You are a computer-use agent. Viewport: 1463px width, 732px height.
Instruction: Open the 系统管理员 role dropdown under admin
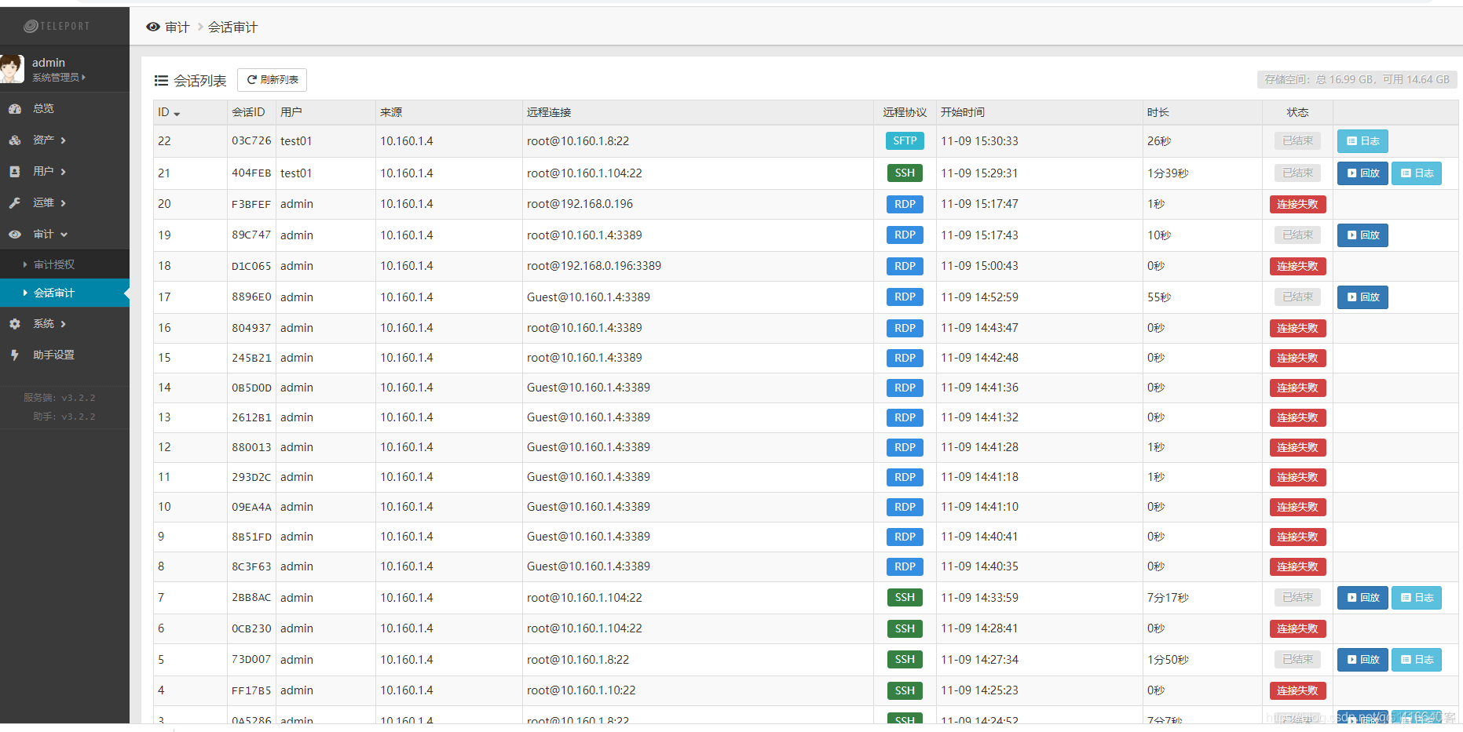point(59,78)
